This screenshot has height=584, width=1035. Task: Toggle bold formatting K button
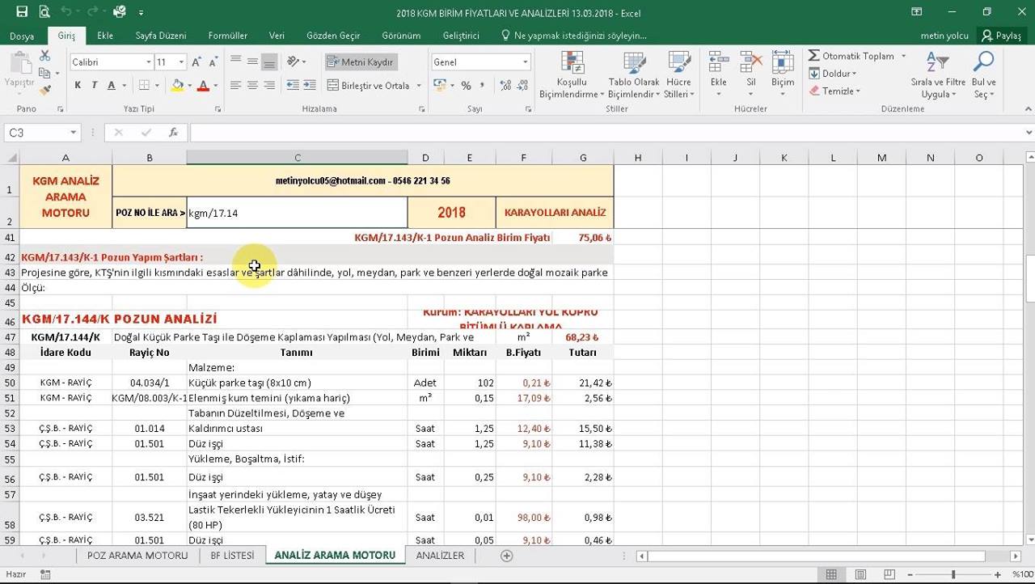78,86
